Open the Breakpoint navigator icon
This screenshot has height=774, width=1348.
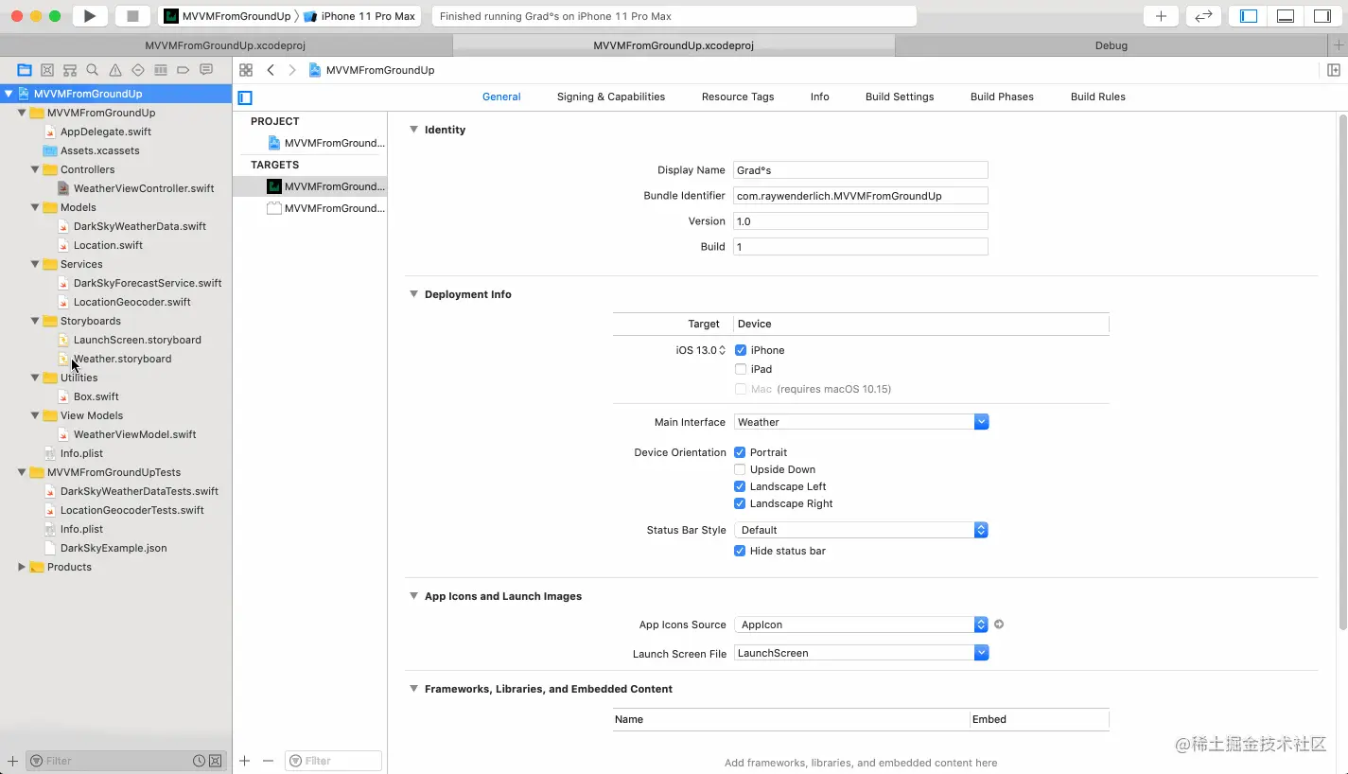184,70
